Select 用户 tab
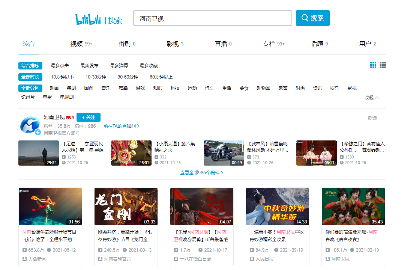Viewport: 401px width, 270px height. tap(367, 44)
